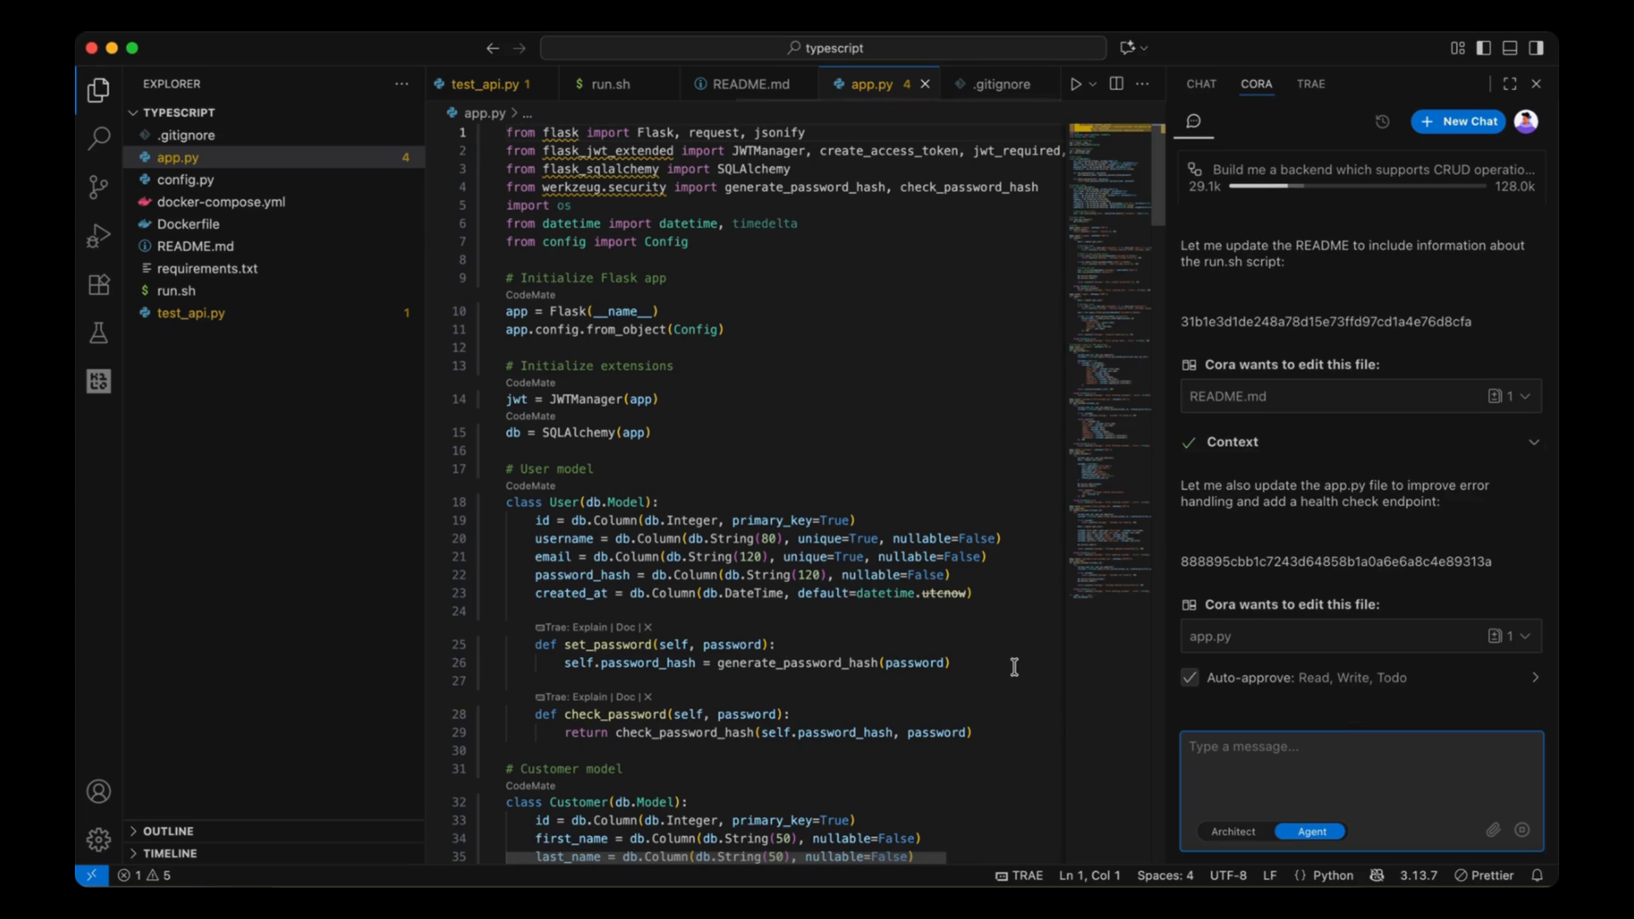The height and width of the screenshot is (919, 1634).
Task: Open the TRAE tab in the chat panel
Action: [x=1311, y=84]
